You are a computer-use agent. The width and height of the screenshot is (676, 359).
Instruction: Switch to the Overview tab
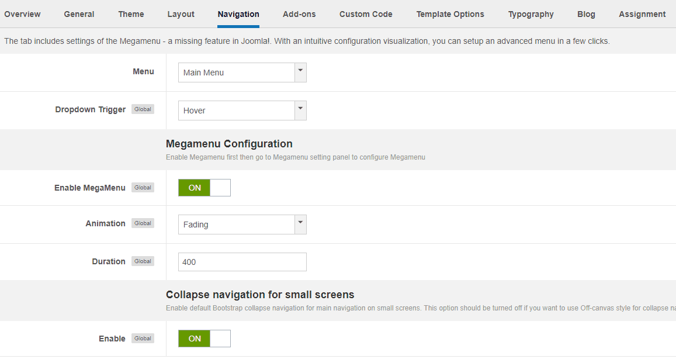point(22,14)
